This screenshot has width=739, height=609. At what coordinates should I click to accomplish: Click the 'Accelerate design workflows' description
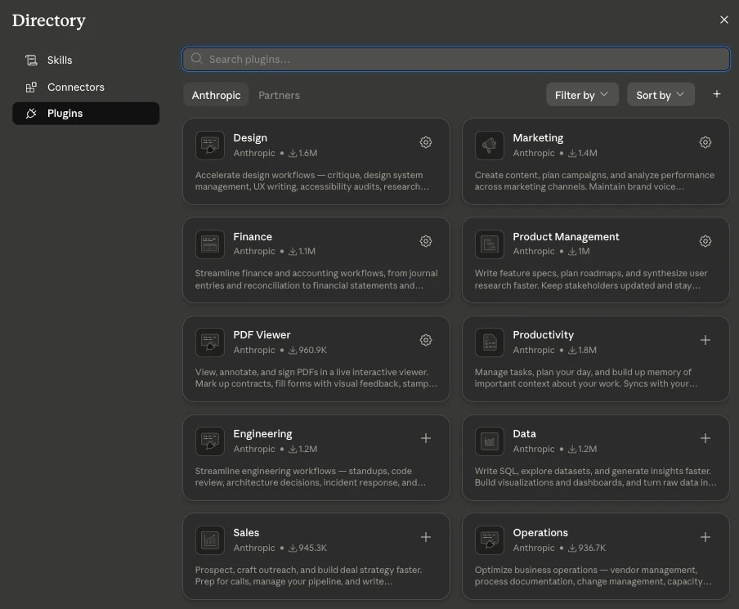click(x=312, y=181)
